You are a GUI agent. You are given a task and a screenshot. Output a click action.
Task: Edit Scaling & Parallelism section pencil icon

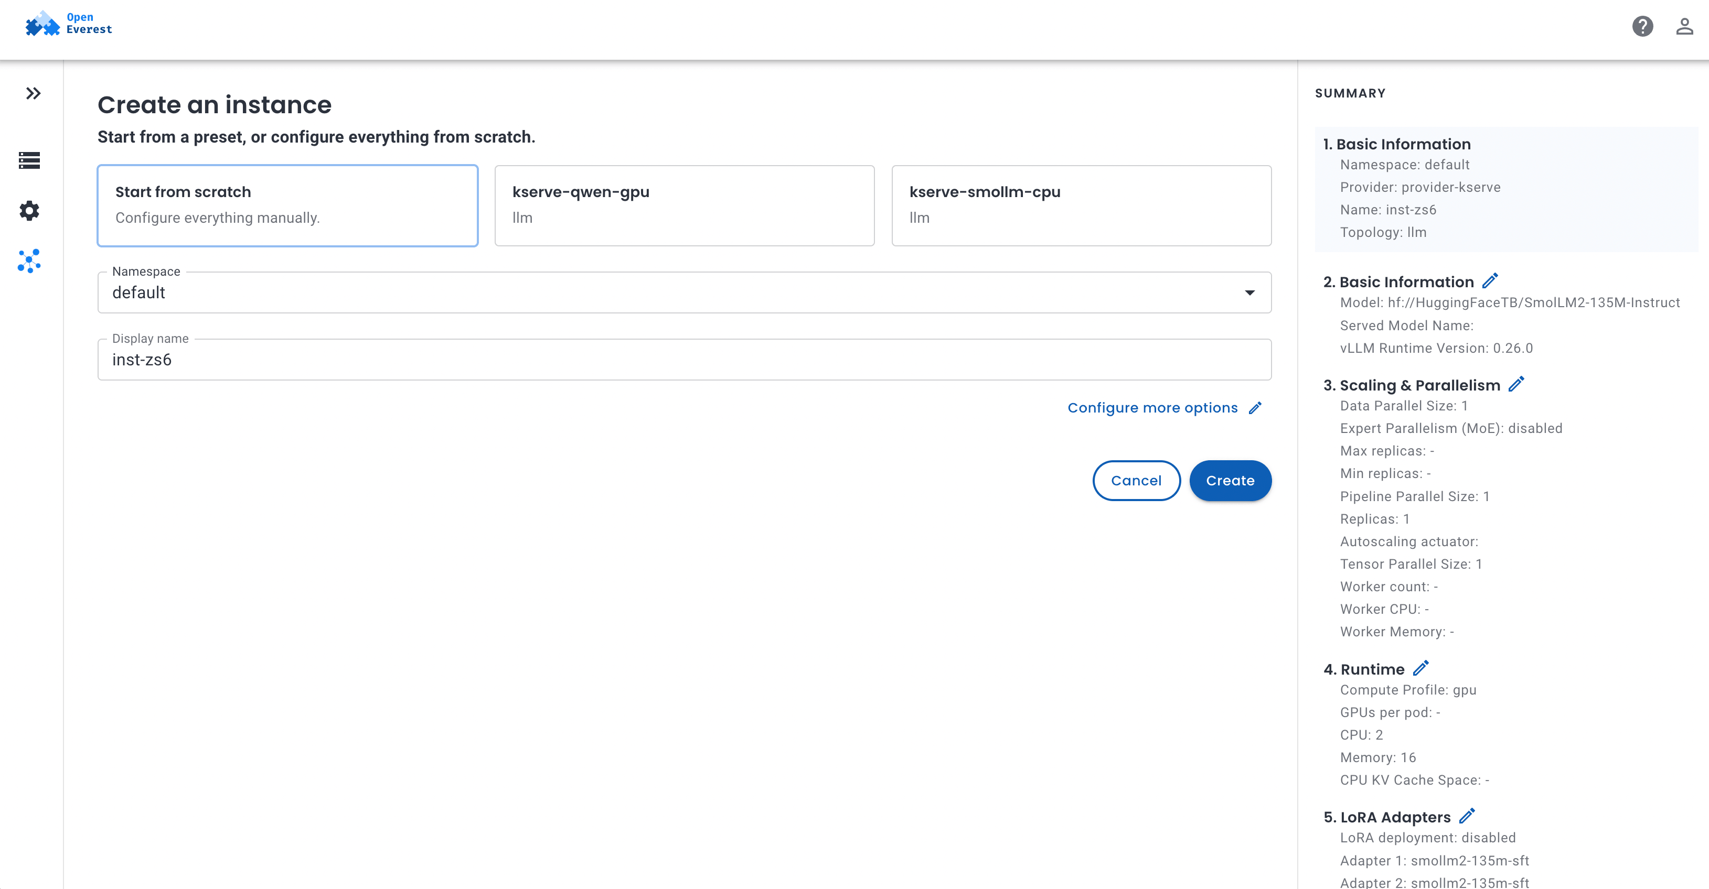coord(1516,385)
